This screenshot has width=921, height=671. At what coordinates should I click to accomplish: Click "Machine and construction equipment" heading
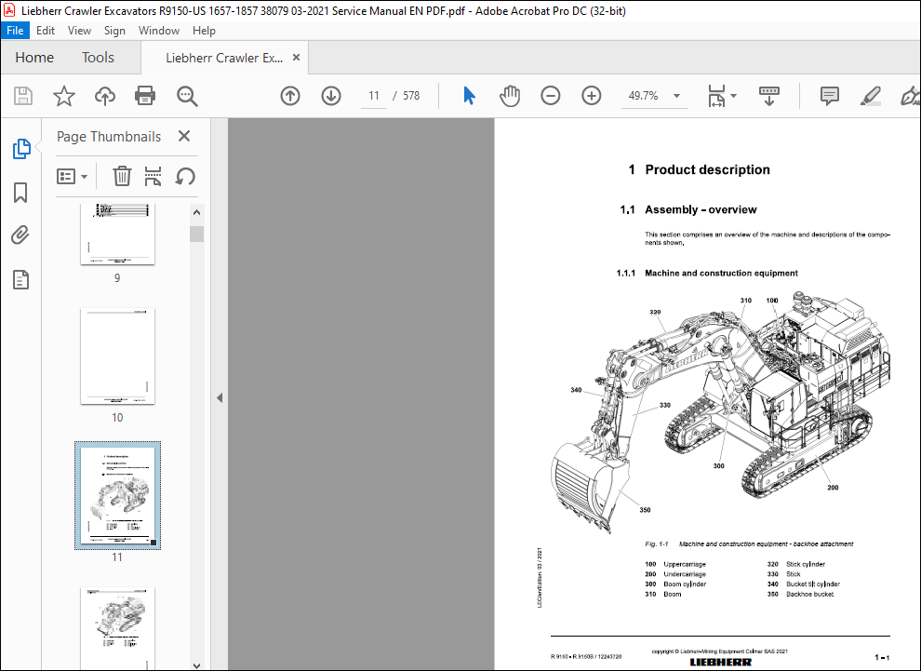(721, 274)
